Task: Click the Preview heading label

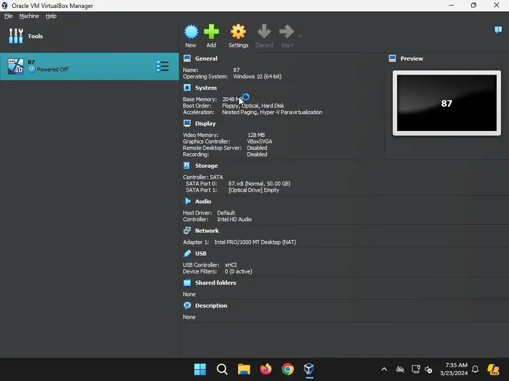Action: [412, 59]
